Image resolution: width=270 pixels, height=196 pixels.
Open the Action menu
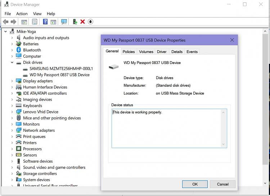point(22,14)
